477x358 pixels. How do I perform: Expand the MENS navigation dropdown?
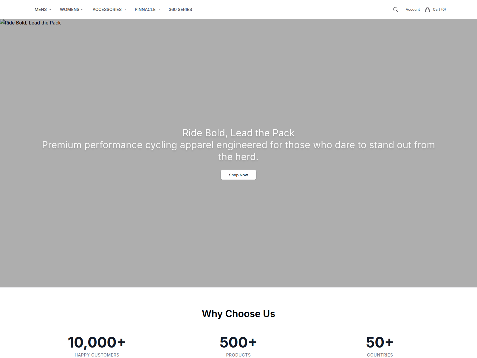click(x=43, y=10)
